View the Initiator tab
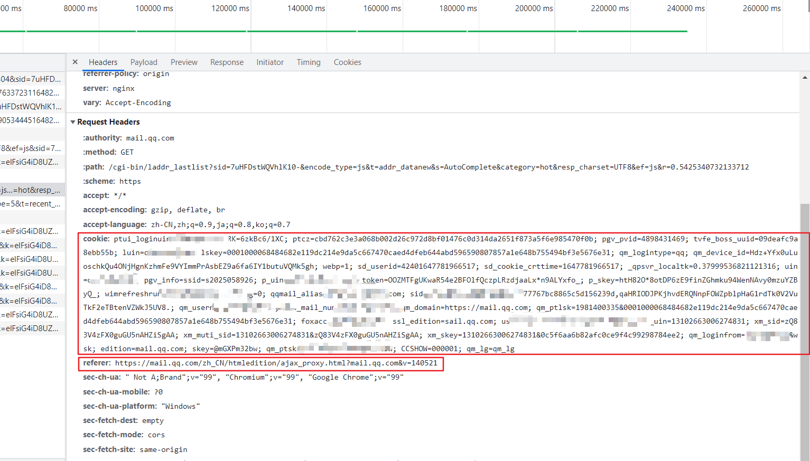 coord(270,62)
